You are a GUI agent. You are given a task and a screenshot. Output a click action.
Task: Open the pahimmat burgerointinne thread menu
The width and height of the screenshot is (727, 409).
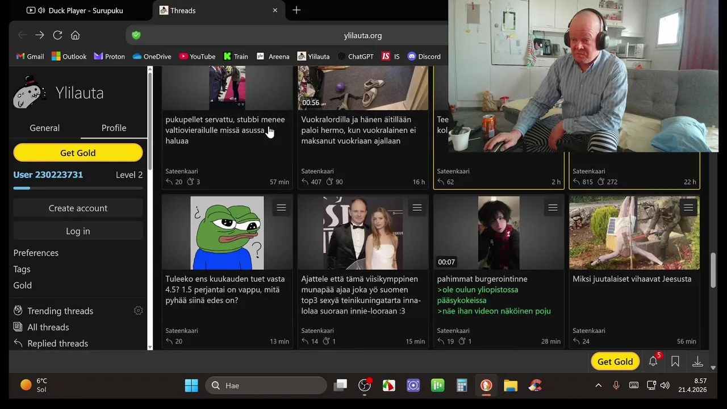(553, 208)
